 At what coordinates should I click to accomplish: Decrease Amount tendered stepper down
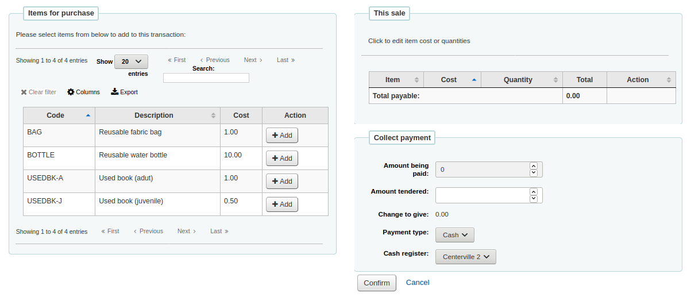pyautogui.click(x=533, y=199)
